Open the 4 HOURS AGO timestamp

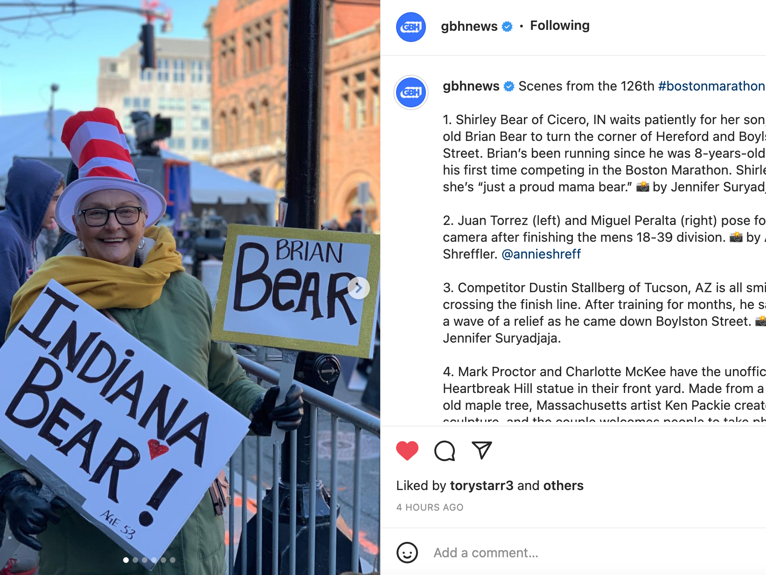[x=430, y=507]
